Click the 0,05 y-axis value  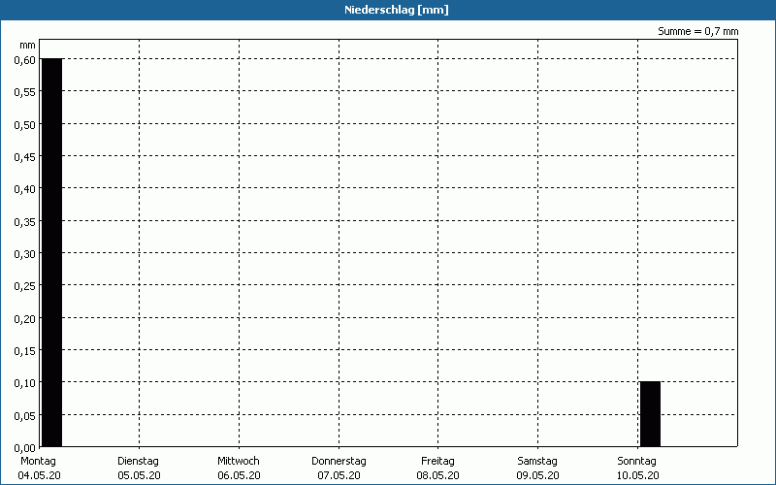pos(25,416)
